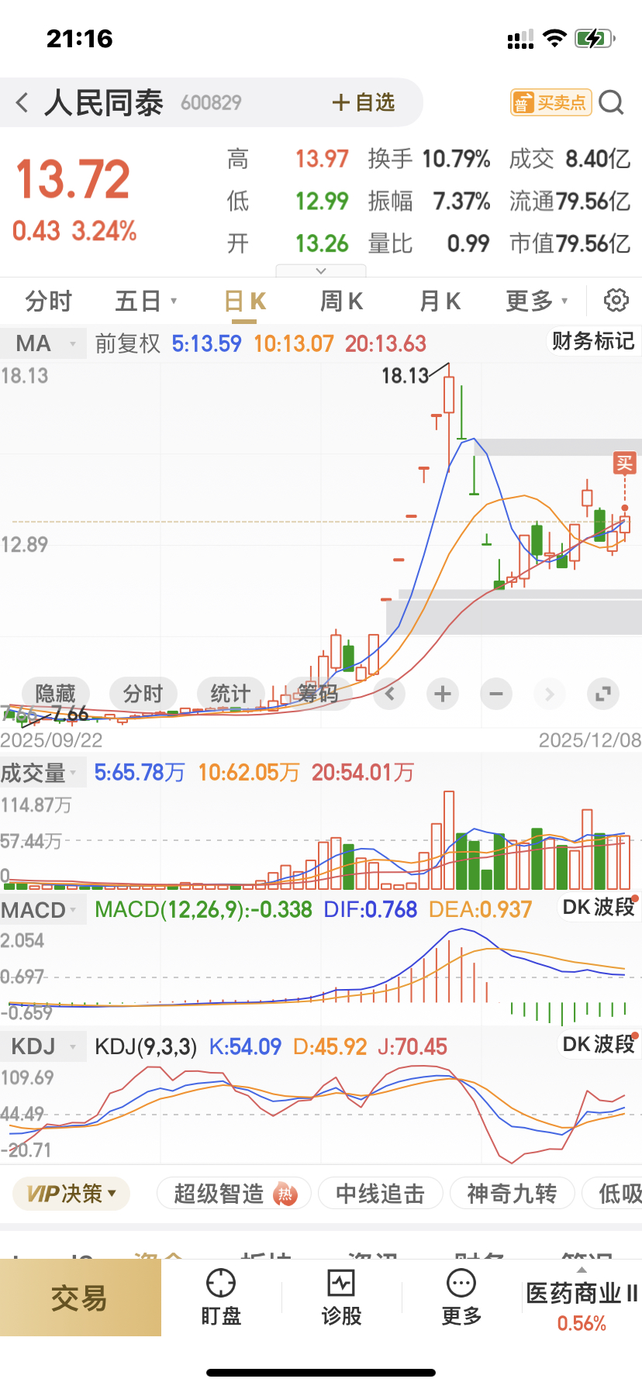Tap the iOS home indicator bar

click(x=321, y=1373)
